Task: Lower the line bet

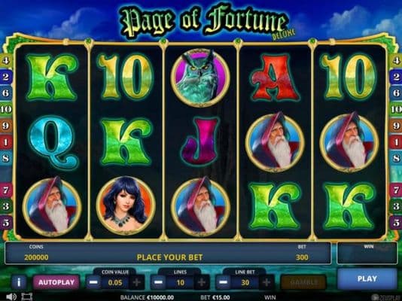Action: pos(224,282)
